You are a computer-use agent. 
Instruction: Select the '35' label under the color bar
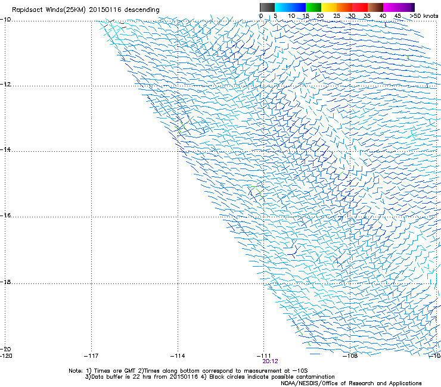click(x=367, y=16)
